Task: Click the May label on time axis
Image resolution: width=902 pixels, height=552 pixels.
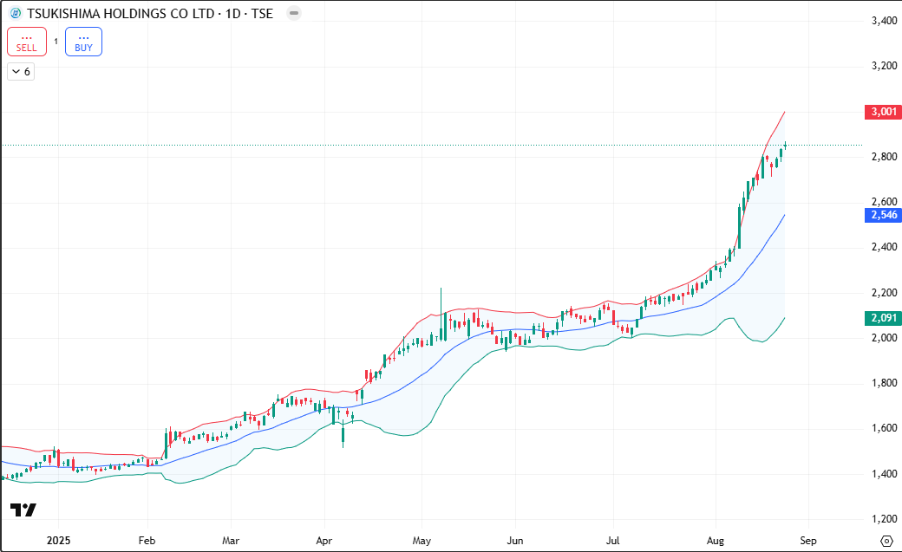Action: 422,541
